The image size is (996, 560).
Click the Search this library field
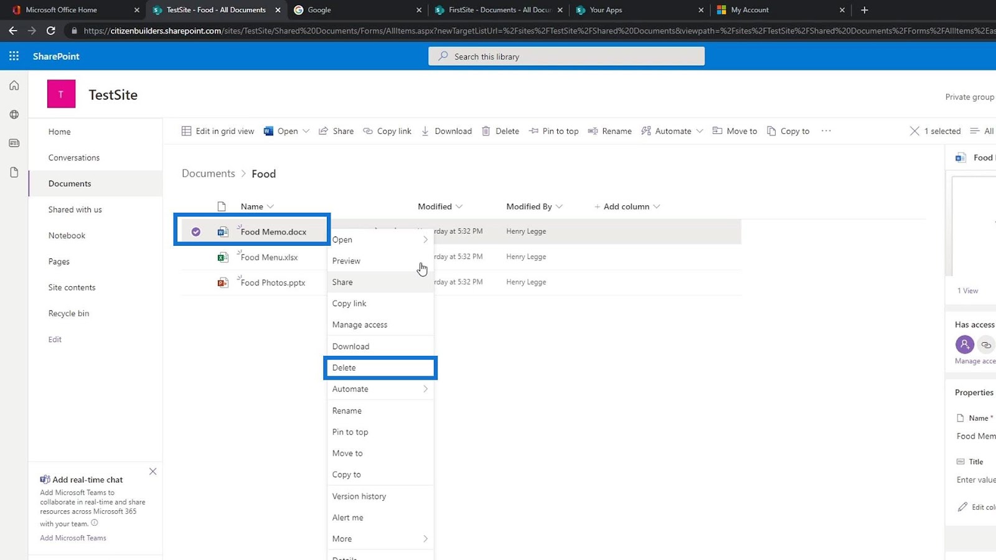pyautogui.click(x=566, y=57)
